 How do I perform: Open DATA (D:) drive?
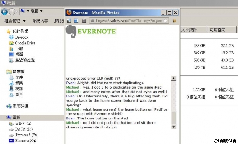click(24, 129)
